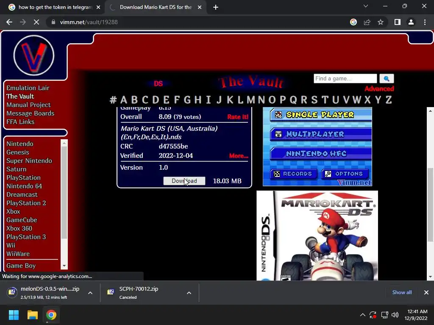This screenshot has height=325, width=434.
Task: Select GameCube in the systems list
Action: [22, 220]
